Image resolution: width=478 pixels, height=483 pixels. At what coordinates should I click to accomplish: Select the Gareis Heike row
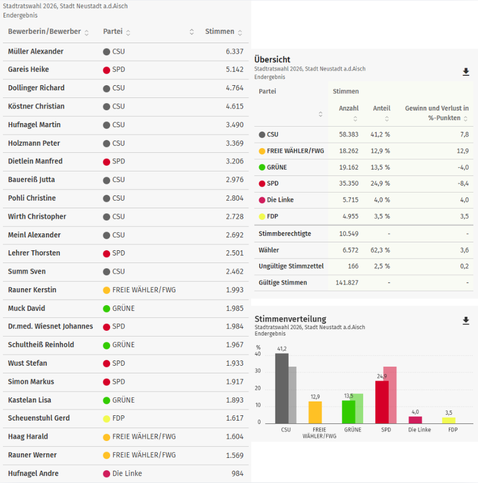click(125, 69)
